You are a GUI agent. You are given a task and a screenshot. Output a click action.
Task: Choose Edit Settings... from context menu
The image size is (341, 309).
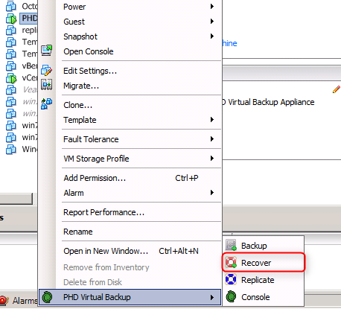pyautogui.click(x=130, y=71)
